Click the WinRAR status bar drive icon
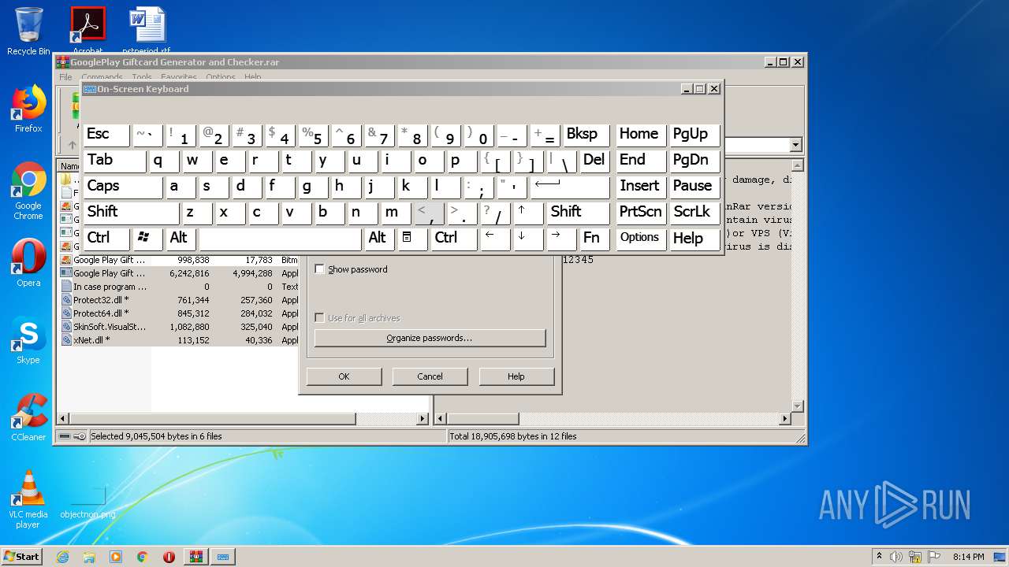This screenshot has width=1009, height=567. [65, 436]
